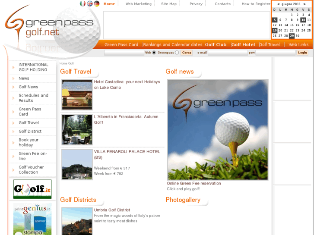Select highlighted day 10 in calendar
This screenshot has width=314, height=235.
tap(303, 20)
